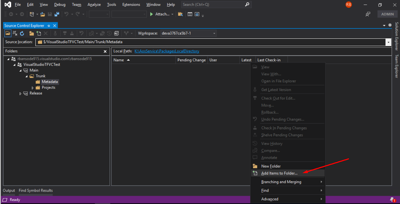Toggle the Folders pane icon in Source Control Explorer
Viewport: 400px width, 204px height.
click(x=8, y=33)
